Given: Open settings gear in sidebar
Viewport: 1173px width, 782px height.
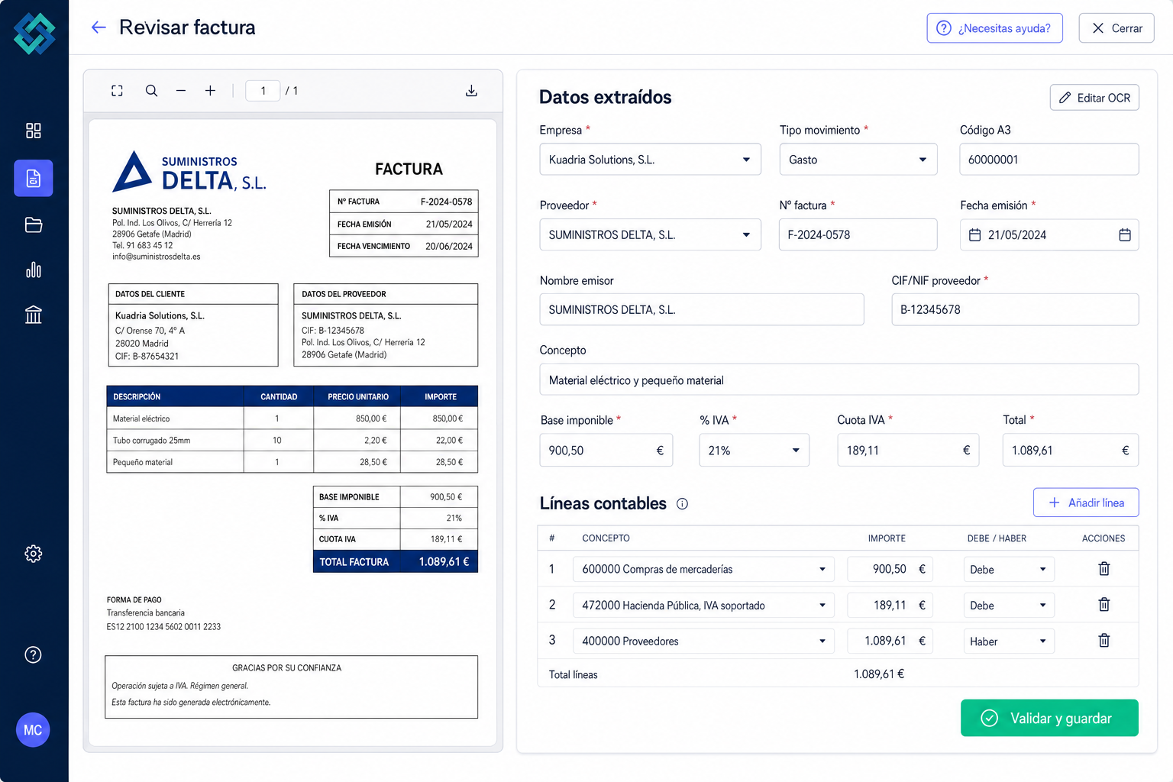Looking at the screenshot, I should click(34, 554).
